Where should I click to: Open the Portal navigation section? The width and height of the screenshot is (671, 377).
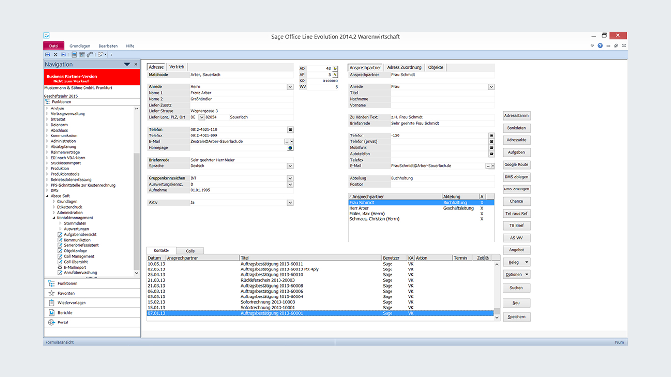point(91,323)
